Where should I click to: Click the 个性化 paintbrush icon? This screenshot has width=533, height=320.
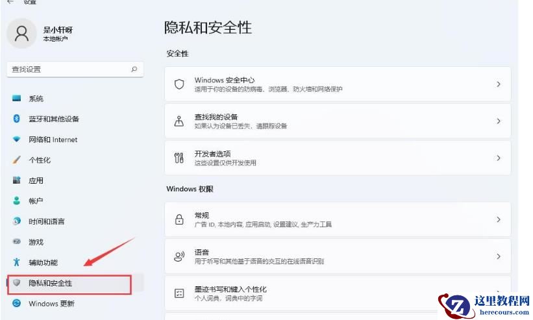(16, 160)
